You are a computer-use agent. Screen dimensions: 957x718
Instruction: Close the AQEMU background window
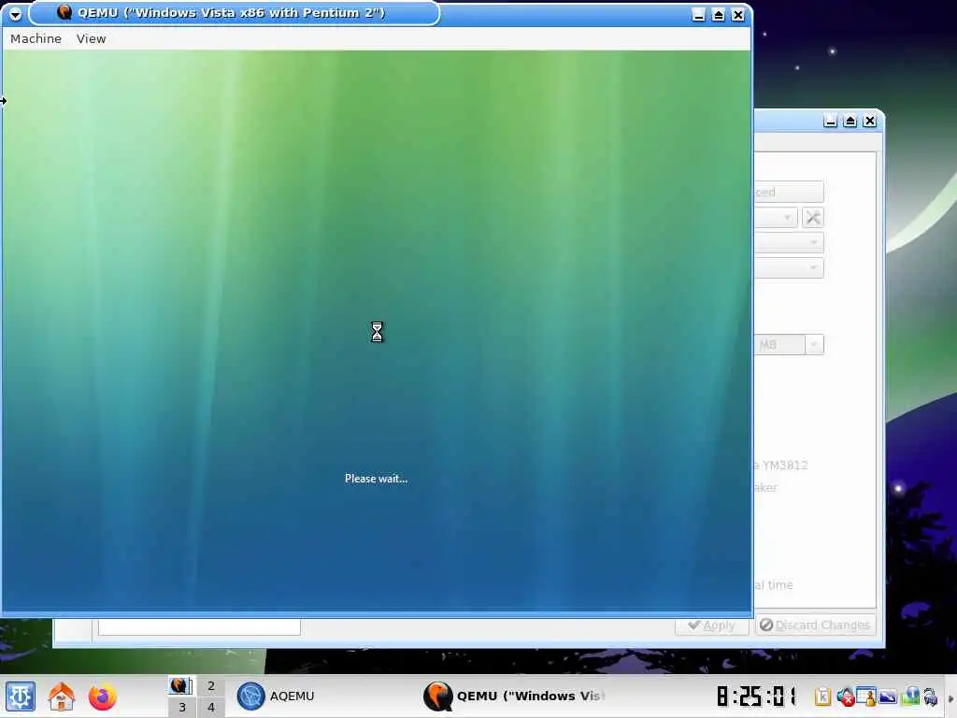click(x=870, y=121)
